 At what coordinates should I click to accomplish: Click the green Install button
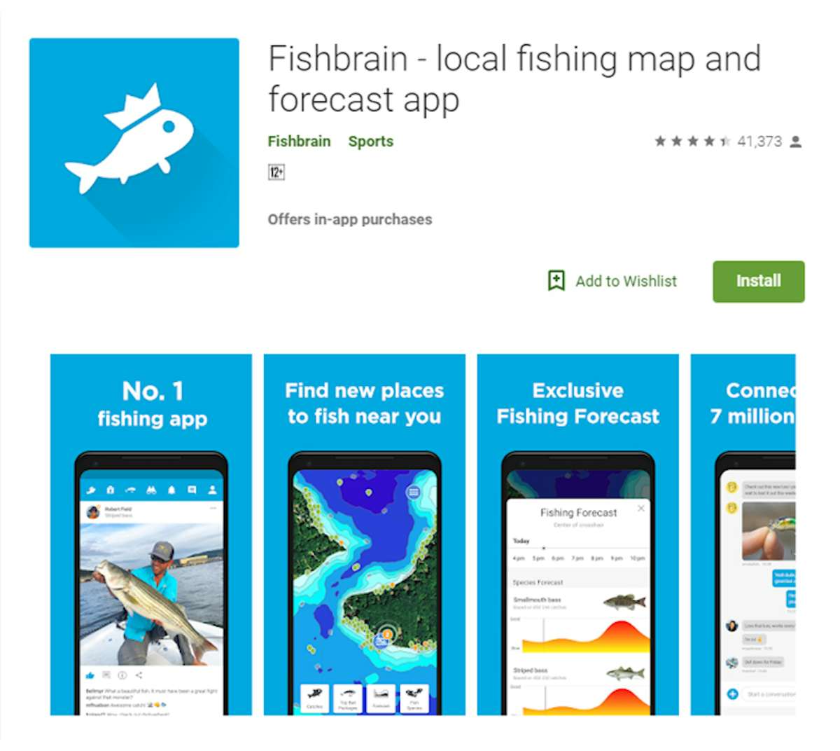(759, 282)
